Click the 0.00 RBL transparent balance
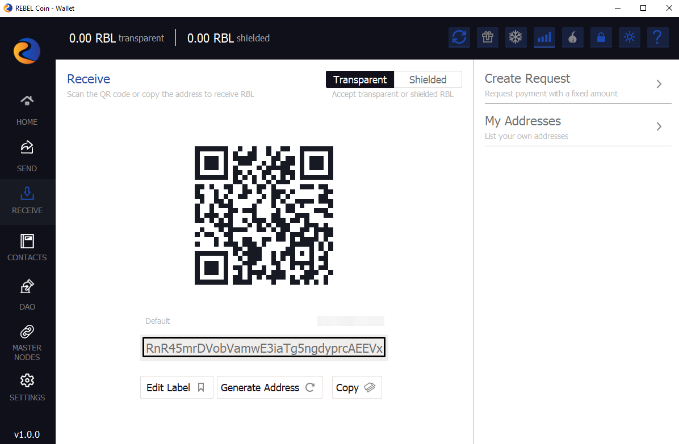 pos(116,38)
